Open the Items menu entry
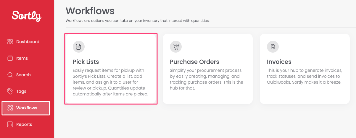356x138 pixels. coord(22,58)
